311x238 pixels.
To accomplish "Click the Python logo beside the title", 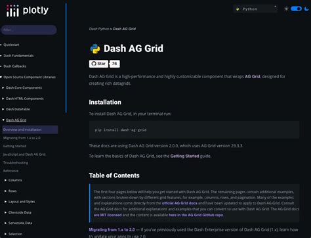I will tap(95, 49).
